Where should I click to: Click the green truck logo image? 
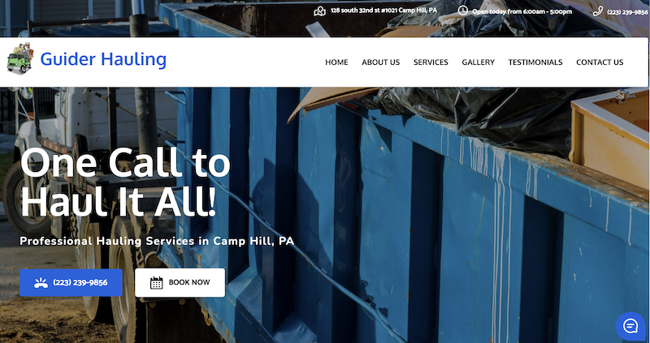pyautogui.click(x=20, y=58)
